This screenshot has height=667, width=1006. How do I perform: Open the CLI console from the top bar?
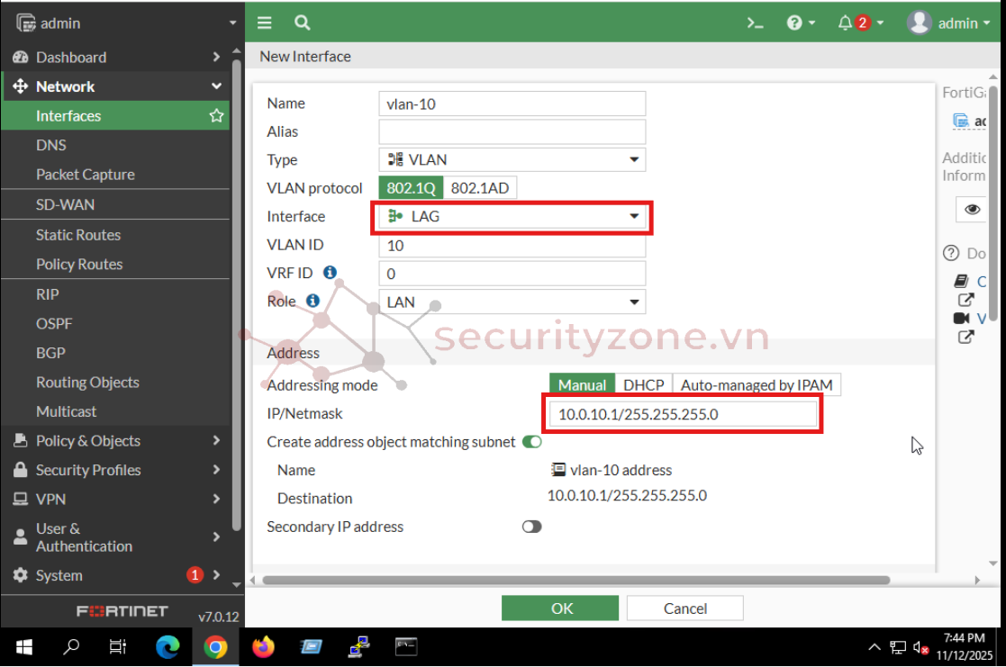coord(755,23)
